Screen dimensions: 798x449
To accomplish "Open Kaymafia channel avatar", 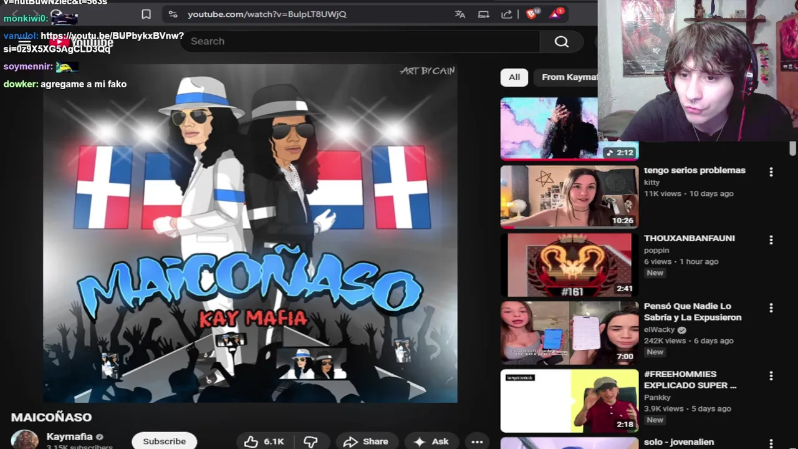I will tap(24, 440).
